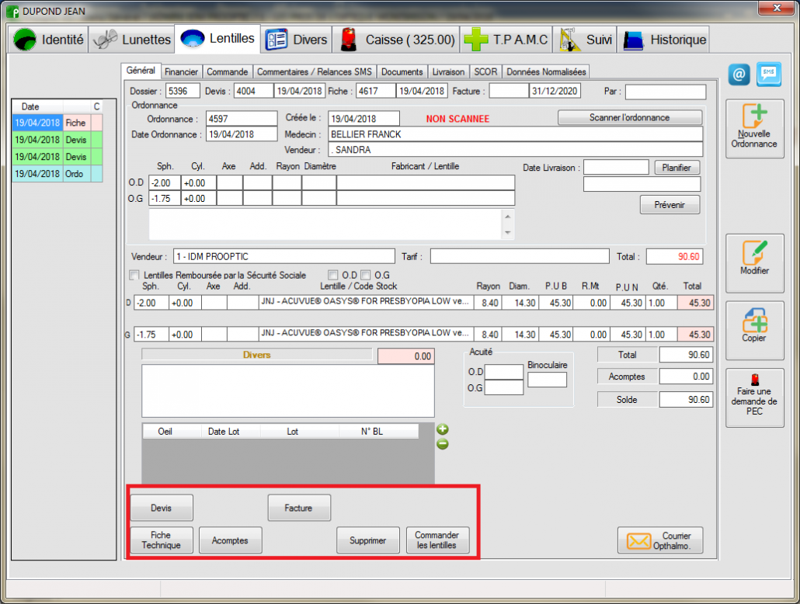The image size is (800, 604).
Task: Tick the O.D reimbursement checkbox
Action: 333,275
